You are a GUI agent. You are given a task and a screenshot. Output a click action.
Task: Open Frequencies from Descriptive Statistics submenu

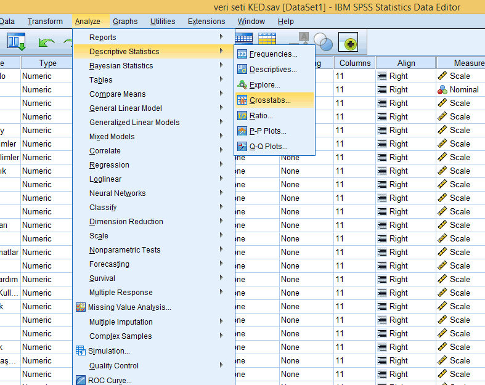point(273,54)
